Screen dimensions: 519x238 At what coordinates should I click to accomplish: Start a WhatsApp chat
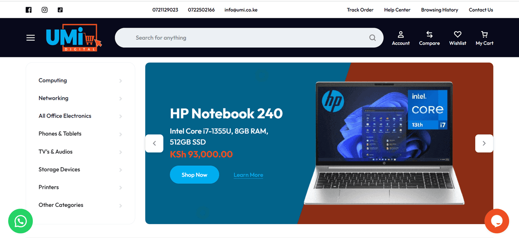pos(20,221)
